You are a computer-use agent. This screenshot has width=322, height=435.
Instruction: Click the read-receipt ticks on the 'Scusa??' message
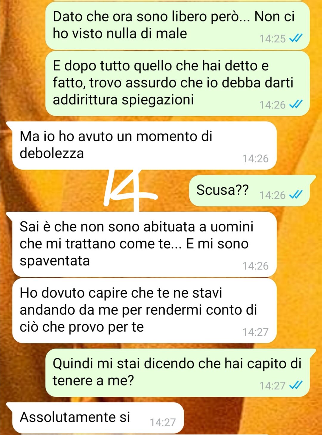click(296, 195)
